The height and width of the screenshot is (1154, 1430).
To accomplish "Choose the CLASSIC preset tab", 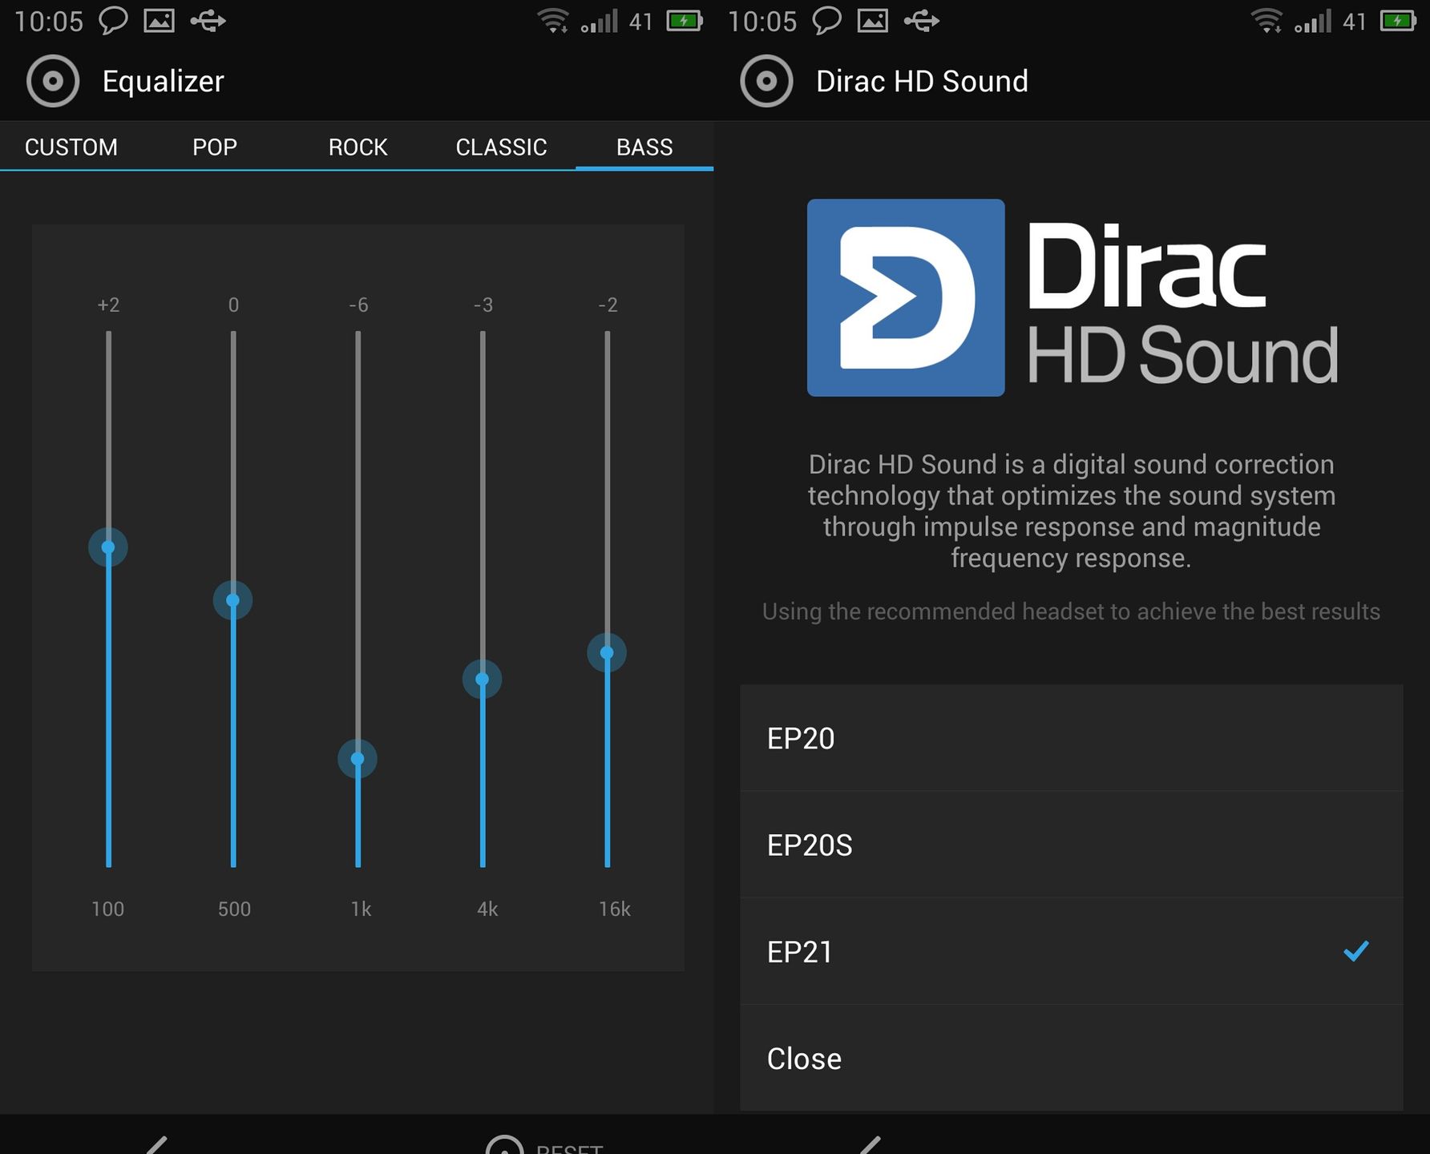I will click(x=502, y=147).
